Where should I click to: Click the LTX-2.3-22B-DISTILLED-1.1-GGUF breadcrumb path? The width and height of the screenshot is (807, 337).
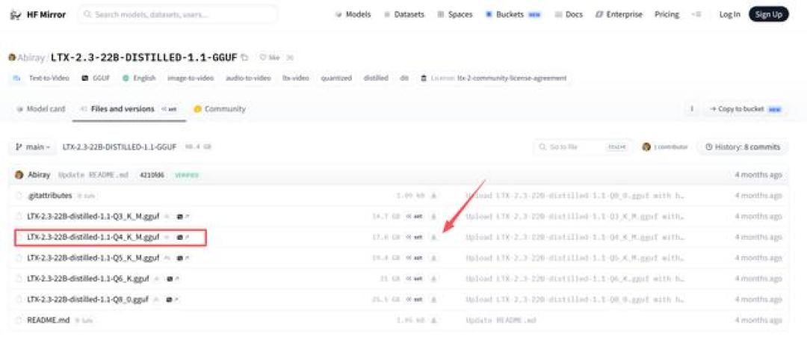pyautogui.click(x=120, y=147)
